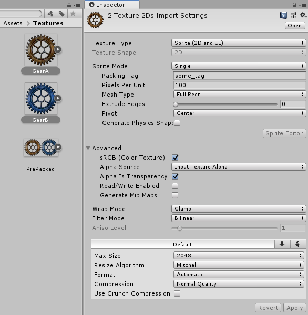Open the Alpha Source dropdown
The image size is (308, 315).
(x=239, y=167)
